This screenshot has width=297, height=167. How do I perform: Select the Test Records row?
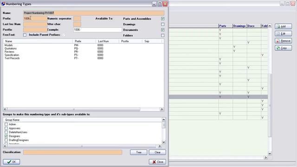pos(84,58)
